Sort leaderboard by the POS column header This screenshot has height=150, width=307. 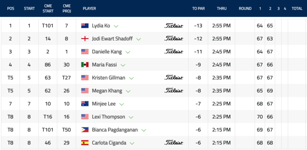pos(11,9)
